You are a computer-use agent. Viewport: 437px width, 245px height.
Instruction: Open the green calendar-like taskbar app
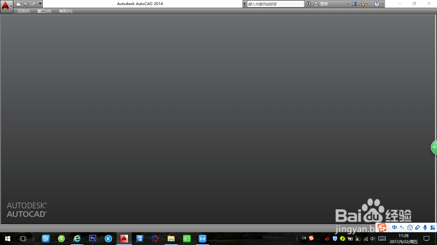tap(187, 239)
